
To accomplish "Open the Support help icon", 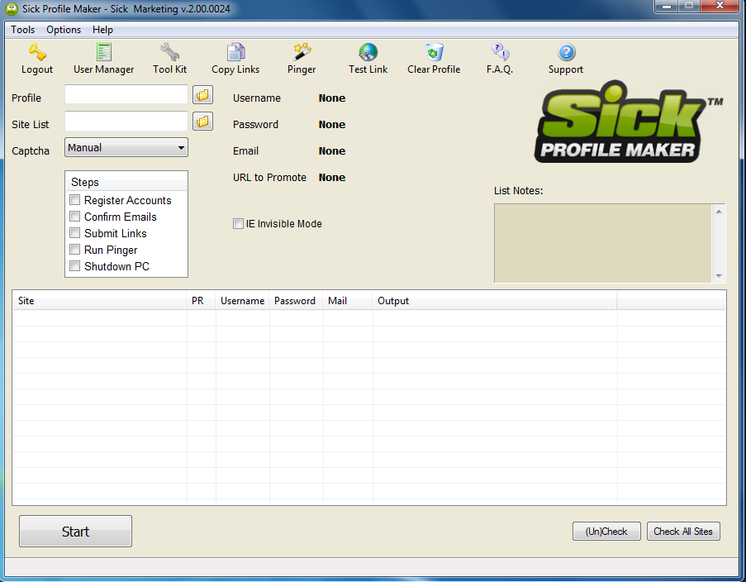I will (566, 52).
